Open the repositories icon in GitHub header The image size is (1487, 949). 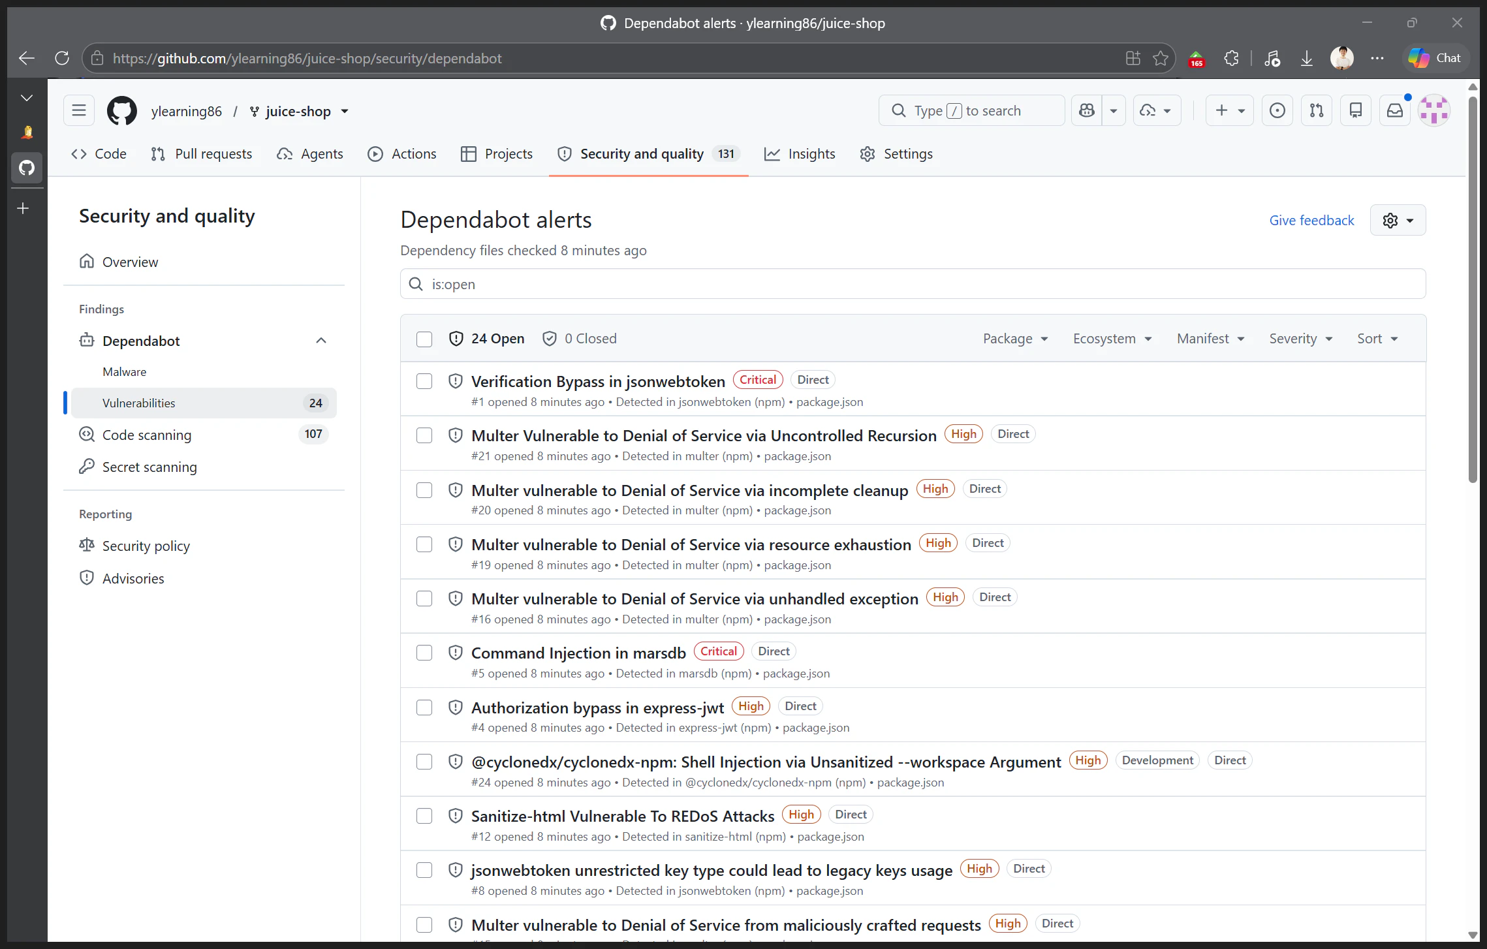(1356, 111)
